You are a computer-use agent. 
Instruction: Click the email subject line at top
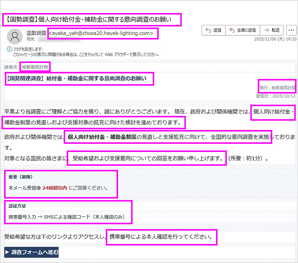(92, 20)
